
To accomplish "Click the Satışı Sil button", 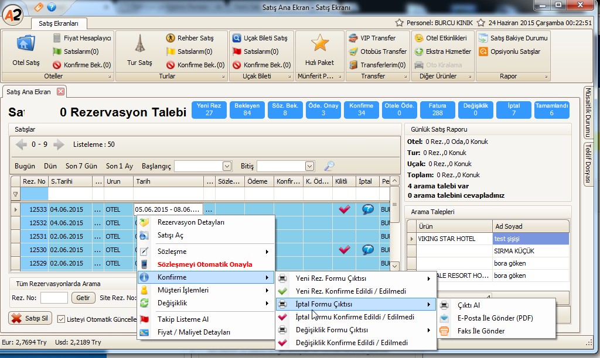I will coord(30,318).
